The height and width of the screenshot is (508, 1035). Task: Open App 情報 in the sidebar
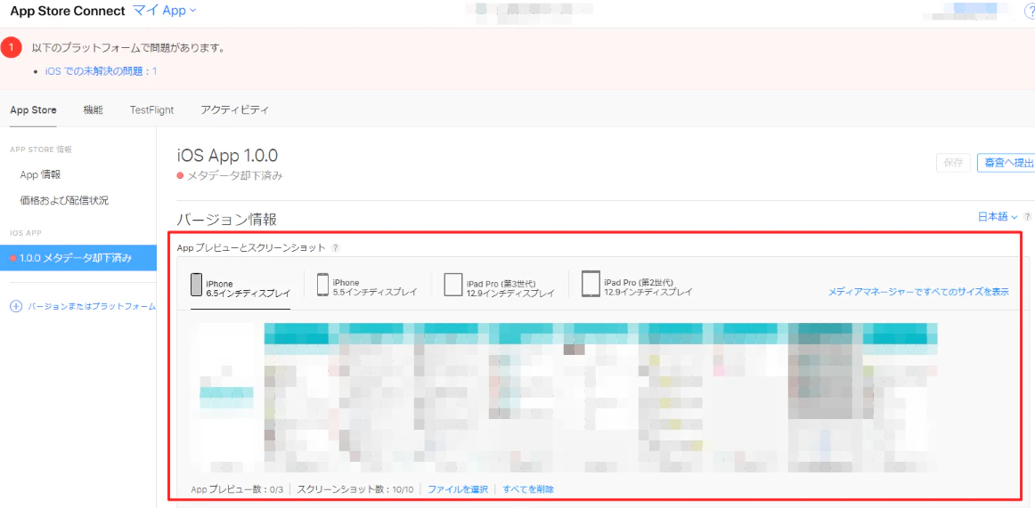click(41, 174)
